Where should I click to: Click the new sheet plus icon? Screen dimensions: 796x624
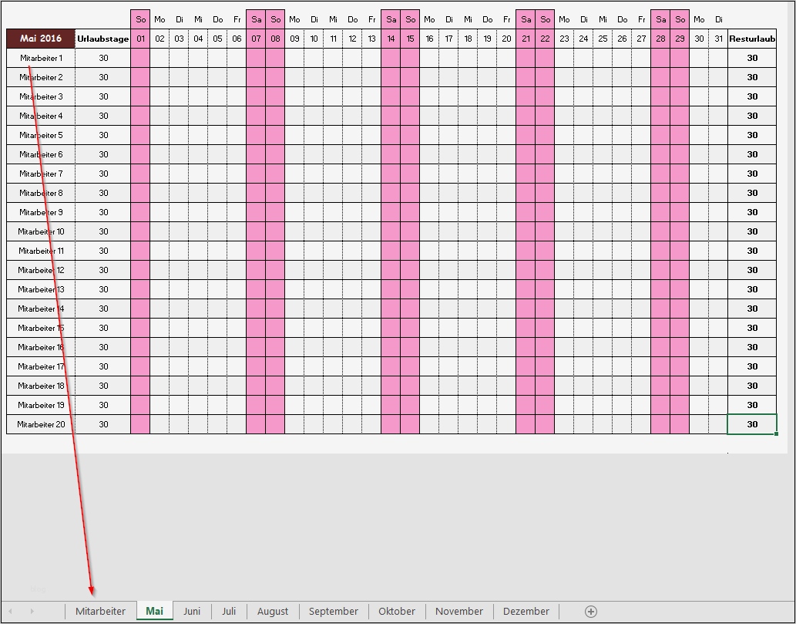click(590, 610)
